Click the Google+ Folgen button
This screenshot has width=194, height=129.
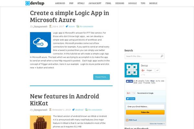point(148,70)
